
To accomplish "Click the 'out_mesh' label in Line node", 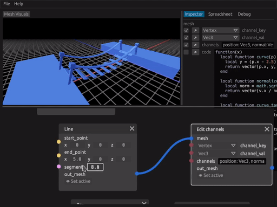I will click(75, 174).
